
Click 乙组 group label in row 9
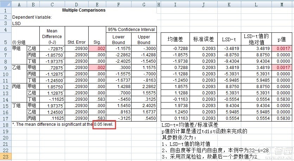tap(17, 67)
